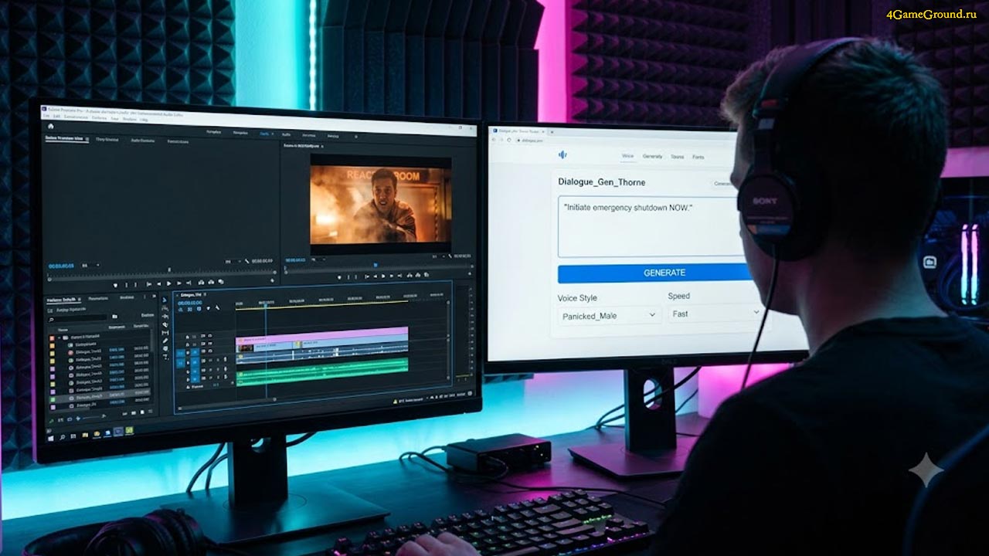
Task: Open the Source monitor playback resolution dropdown
Action: point(233,262)
